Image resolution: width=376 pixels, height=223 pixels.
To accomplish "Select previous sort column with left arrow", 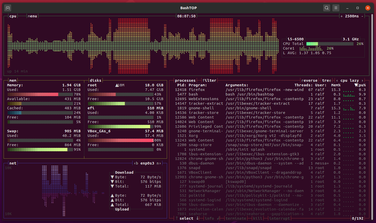I will point(337,80).
